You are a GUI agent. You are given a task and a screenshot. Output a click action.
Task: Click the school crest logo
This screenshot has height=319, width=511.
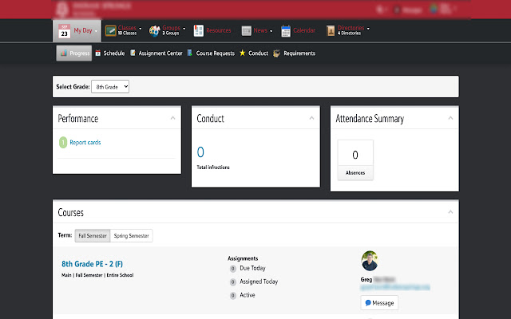(62, 9)
